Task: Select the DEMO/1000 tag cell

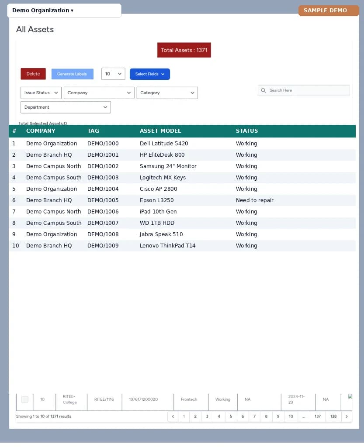Action: click(x=103, y=144)
